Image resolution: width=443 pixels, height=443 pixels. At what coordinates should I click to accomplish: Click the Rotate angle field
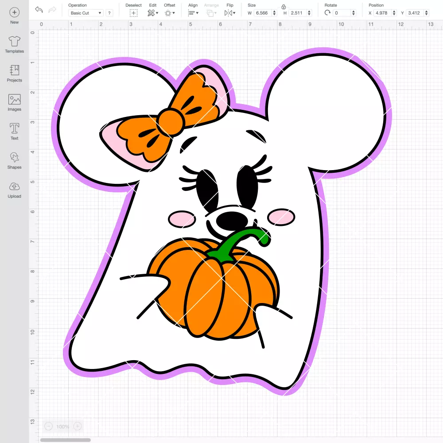[342, 13]
